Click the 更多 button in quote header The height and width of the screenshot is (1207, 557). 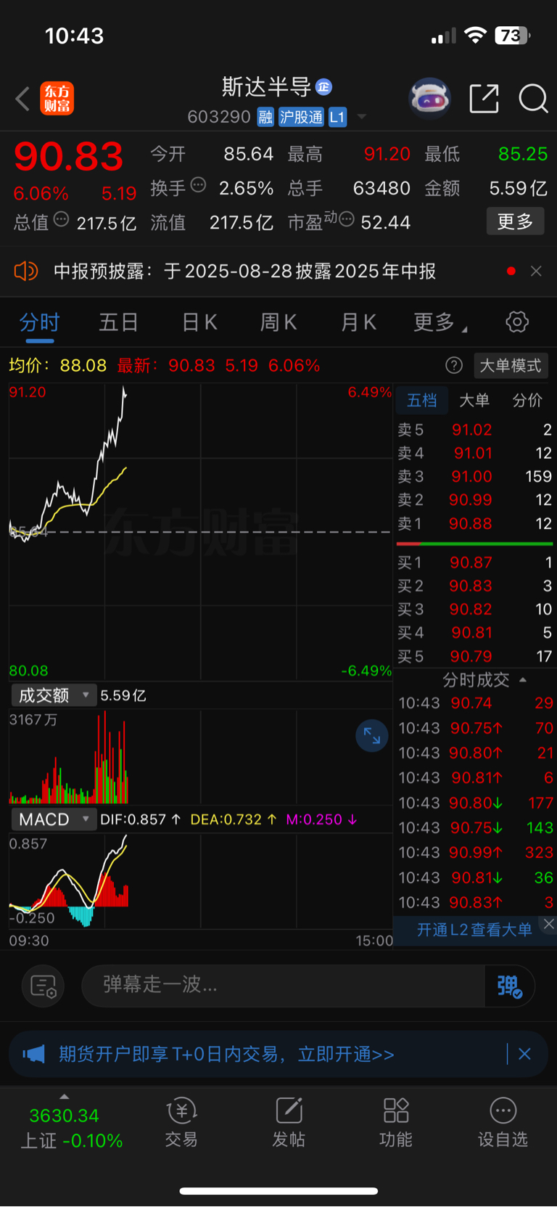point(515,221)
